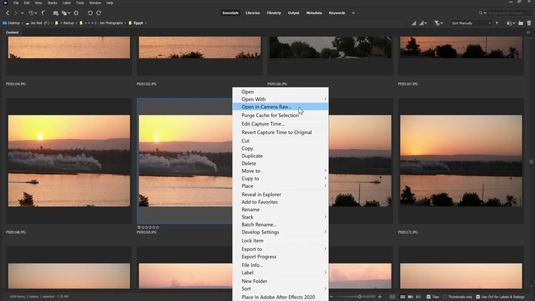Toggle the Tiles checkbox
This screenshot has width=535, height=301.
429,297
